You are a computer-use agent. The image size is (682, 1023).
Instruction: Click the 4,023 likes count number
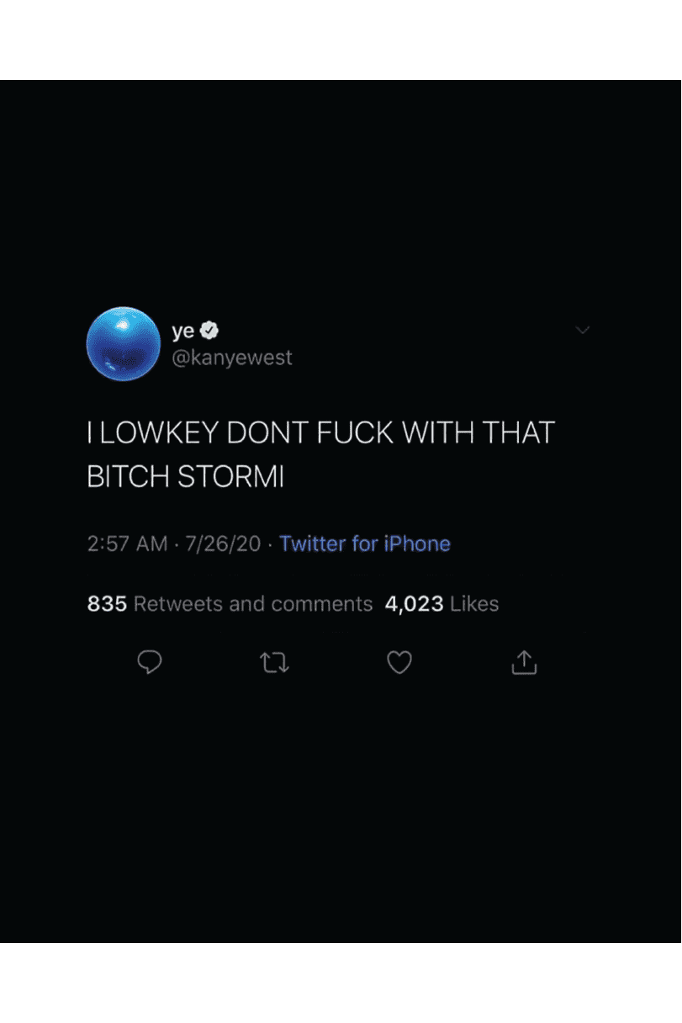pos(414,604)
